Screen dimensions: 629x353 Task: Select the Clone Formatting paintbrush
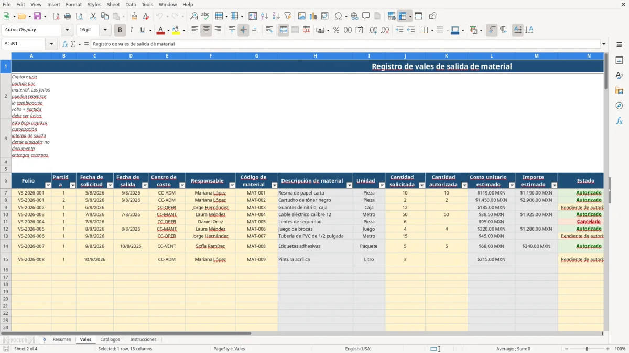coord(135,16)
